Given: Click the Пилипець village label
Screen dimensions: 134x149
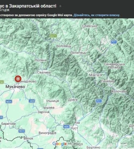Looking at the screenshot, I should [x=78, y=53].
